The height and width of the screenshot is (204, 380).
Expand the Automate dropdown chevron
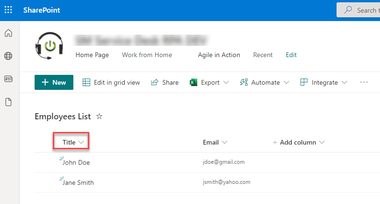coord(286,82)
